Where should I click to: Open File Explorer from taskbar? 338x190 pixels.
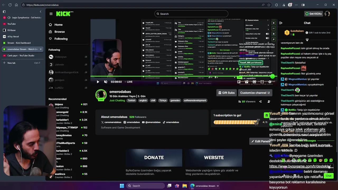point(185,186)
